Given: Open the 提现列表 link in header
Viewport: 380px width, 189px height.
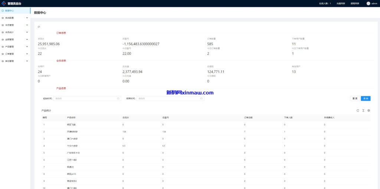Looking at the screenshot, I should coord(355,3).
